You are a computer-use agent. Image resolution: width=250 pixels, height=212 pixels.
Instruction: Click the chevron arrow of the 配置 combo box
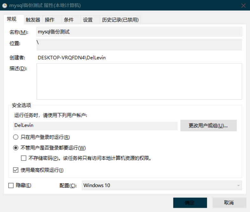[x=238, y=185]
